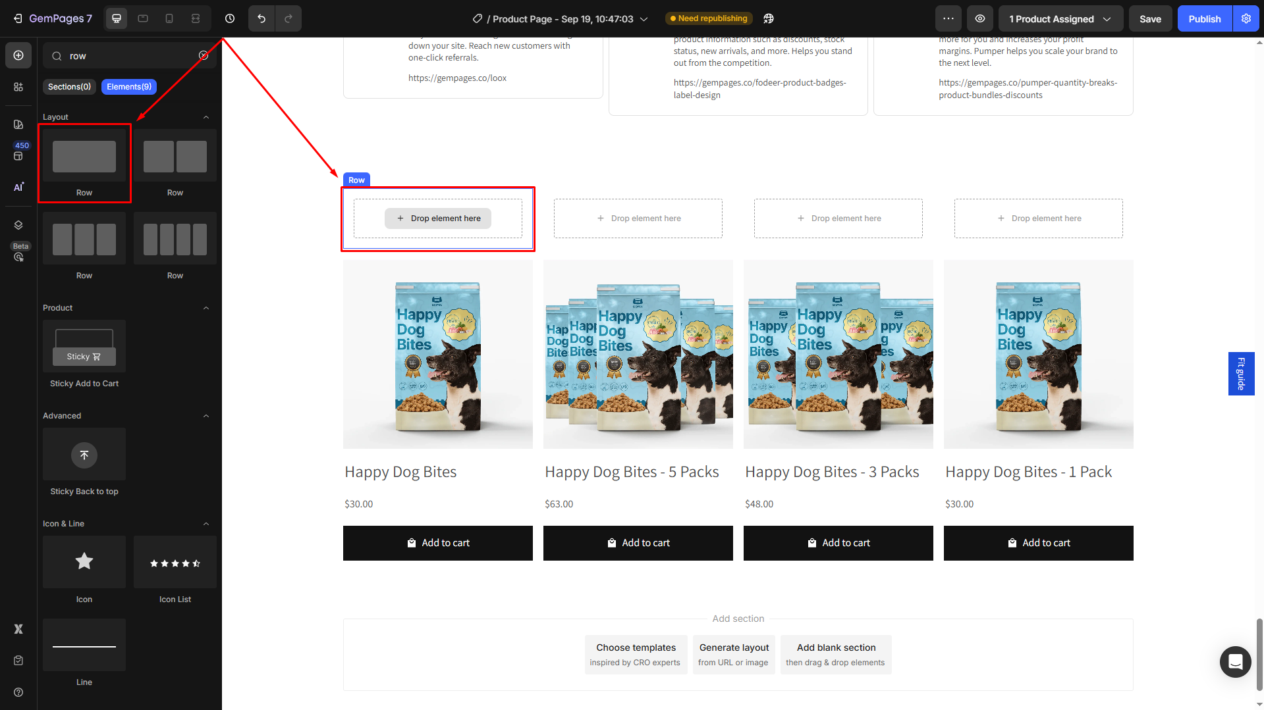Select the four-column Row layout
The width and height of the screenshot is (1264, 710).
click(x=175, y=240)
